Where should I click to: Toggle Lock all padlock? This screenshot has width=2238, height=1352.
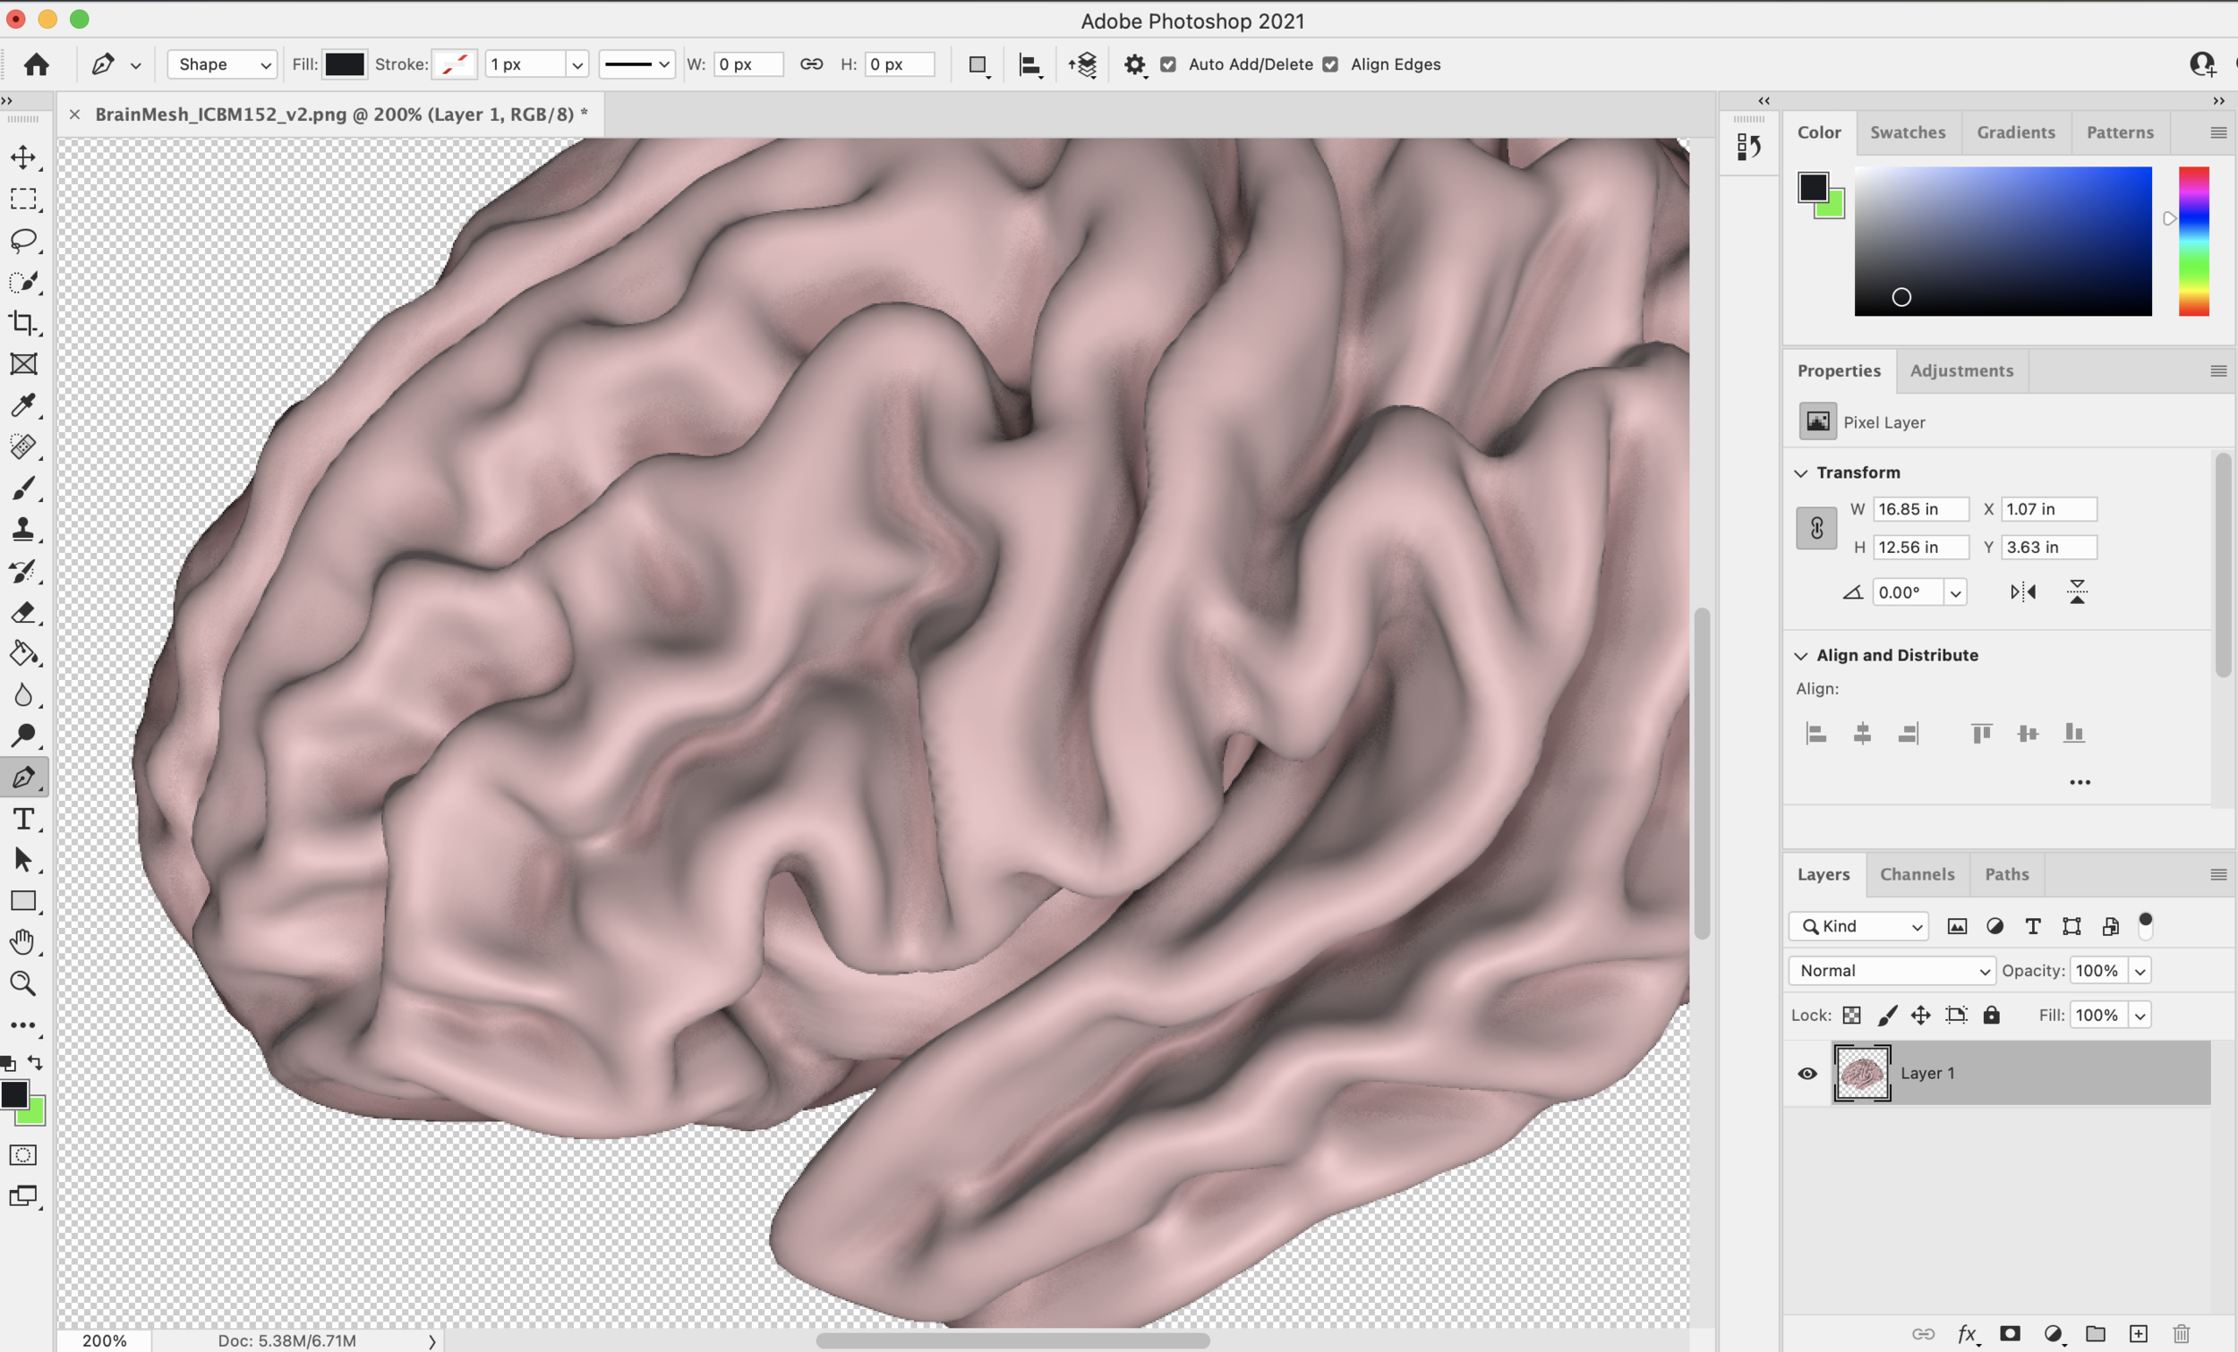(x=1991, y=1016)
